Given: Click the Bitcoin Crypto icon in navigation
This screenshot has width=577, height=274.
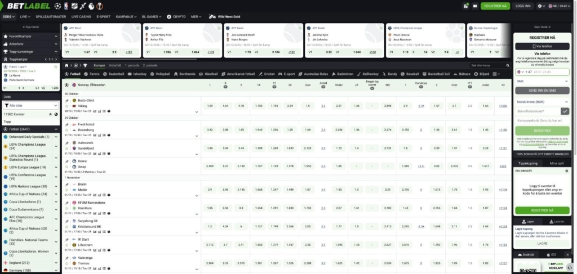Looking at the screenshot, I should tap(169, 16).
